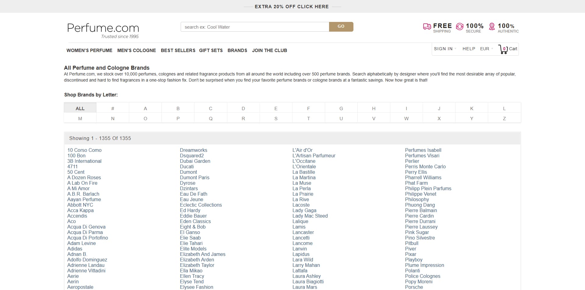
Task: Filter brands by letter S
Action: pos(276,118)
